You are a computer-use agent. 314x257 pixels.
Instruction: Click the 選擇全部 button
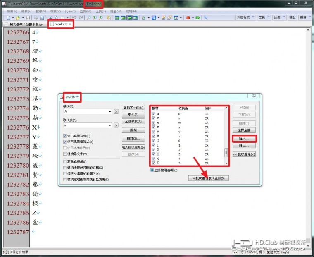[x=244, y=130]
